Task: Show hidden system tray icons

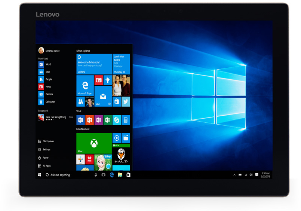Action: pyautogui.click(x=234, y=175)
